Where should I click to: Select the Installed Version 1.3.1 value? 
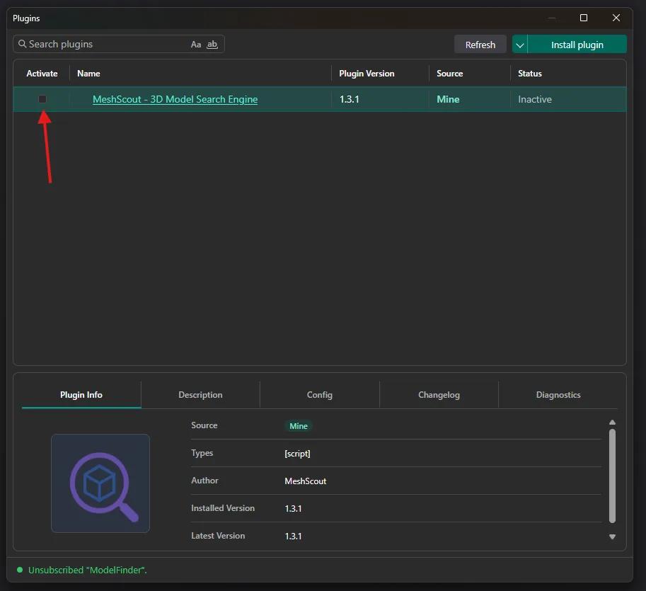(x=293, y=509)
